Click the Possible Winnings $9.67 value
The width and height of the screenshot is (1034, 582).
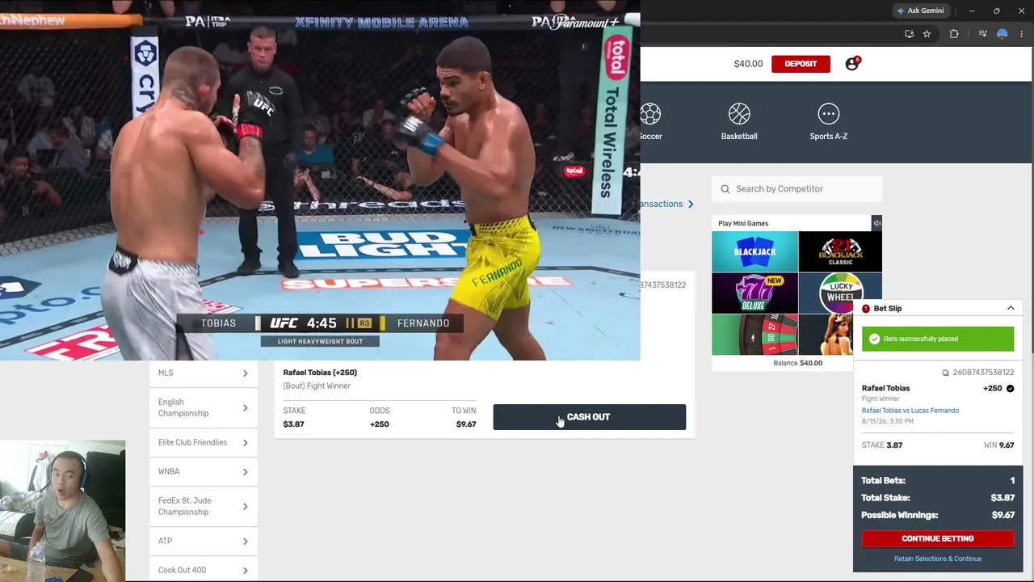click(x=1003, y=515)
